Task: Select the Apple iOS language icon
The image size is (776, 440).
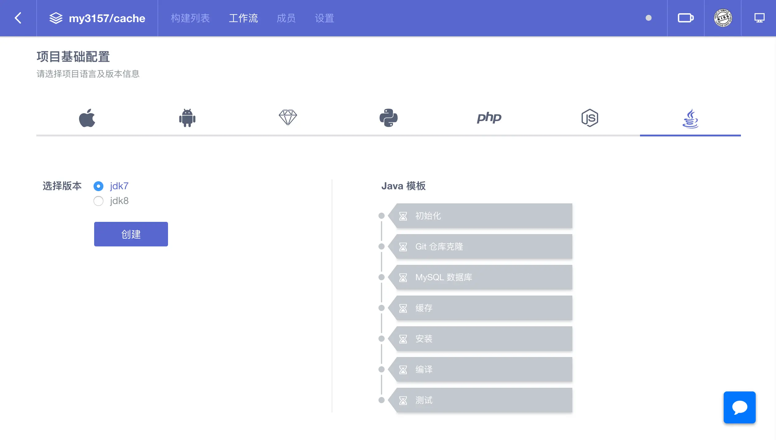Action: click(87, 118)
